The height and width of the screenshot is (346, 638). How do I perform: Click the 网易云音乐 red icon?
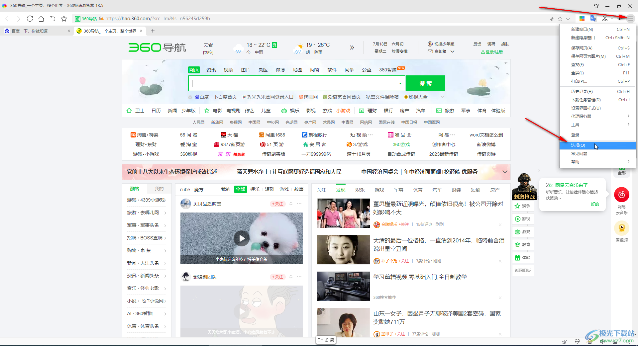point(622,195)
